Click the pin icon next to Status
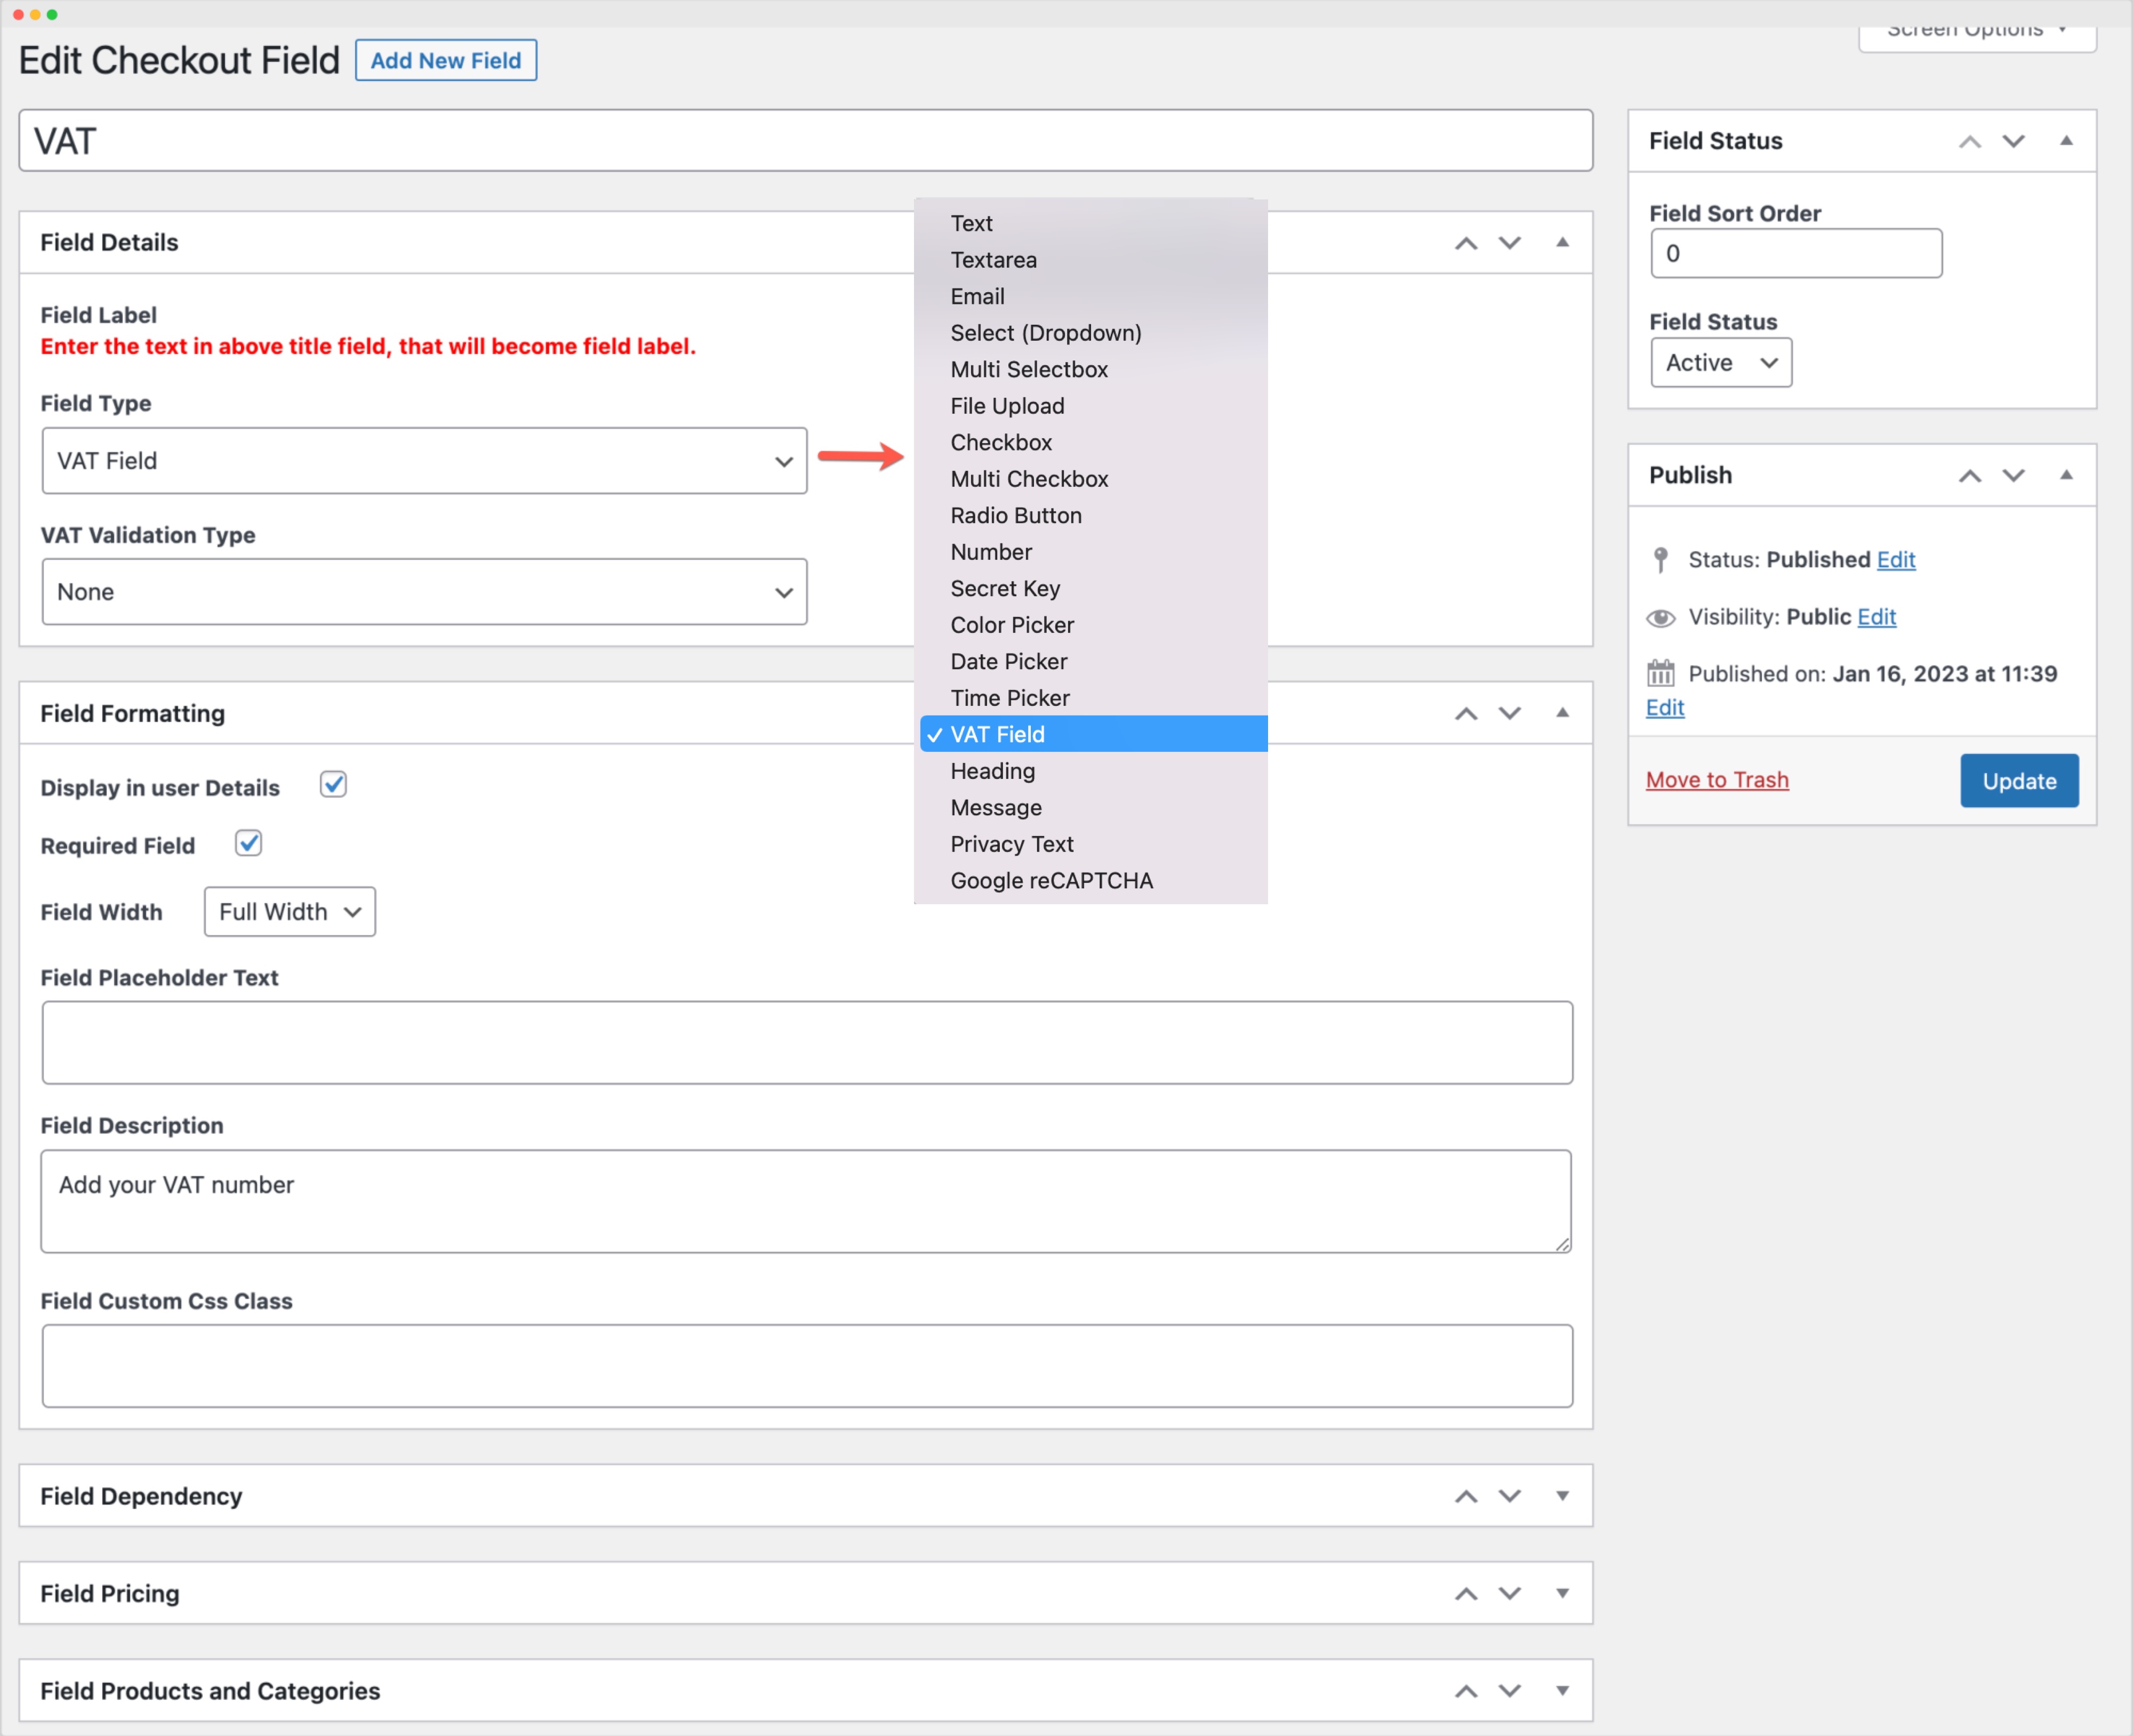 [x=1661, y=560]
